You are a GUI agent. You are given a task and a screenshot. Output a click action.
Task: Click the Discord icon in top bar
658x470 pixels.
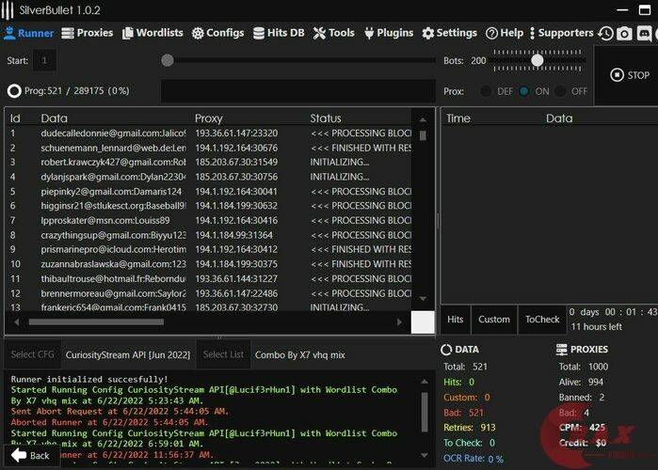645,34
